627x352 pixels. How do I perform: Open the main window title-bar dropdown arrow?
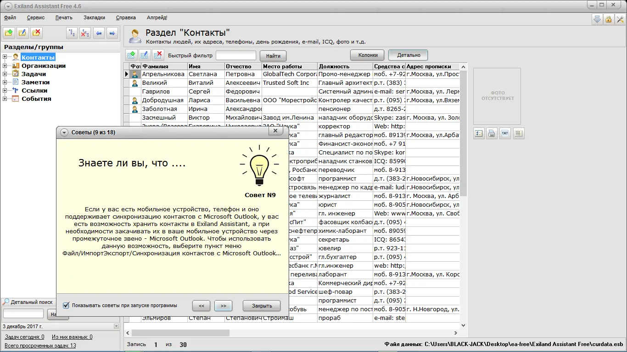(x=8, y=5)
